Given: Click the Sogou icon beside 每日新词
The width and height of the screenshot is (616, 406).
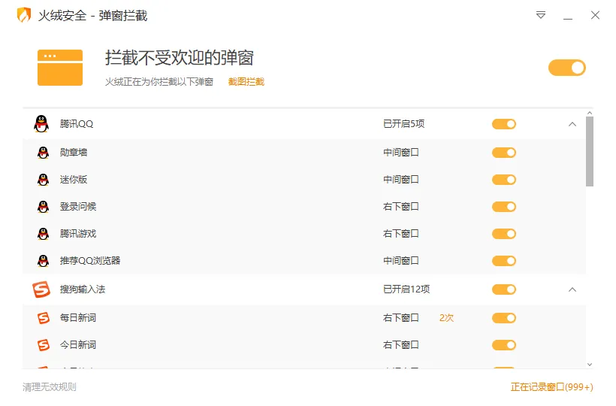Looking at the screenshot, I should (x=44, y=318).
